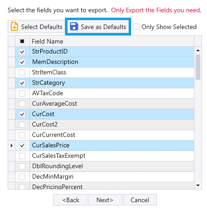The width and height of the screenshot is (207, 209).
Task: Toggle the select-all checkbox in header
Action: pyautogui.click(x=22, y=41)
